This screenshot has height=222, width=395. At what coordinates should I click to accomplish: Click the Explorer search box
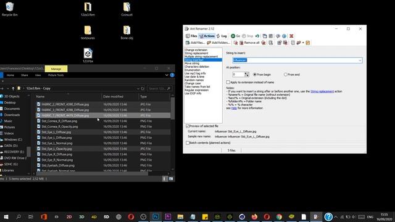click(x=159, y=88)
